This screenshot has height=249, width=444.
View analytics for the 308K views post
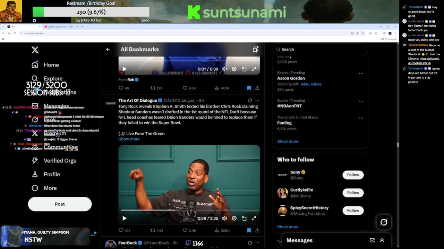222,230
